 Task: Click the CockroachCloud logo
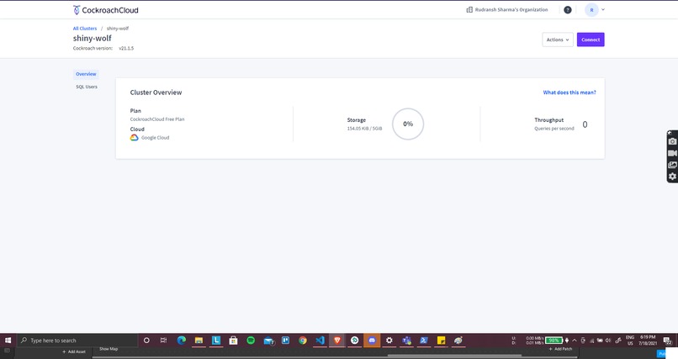click(x=106, y=10)
